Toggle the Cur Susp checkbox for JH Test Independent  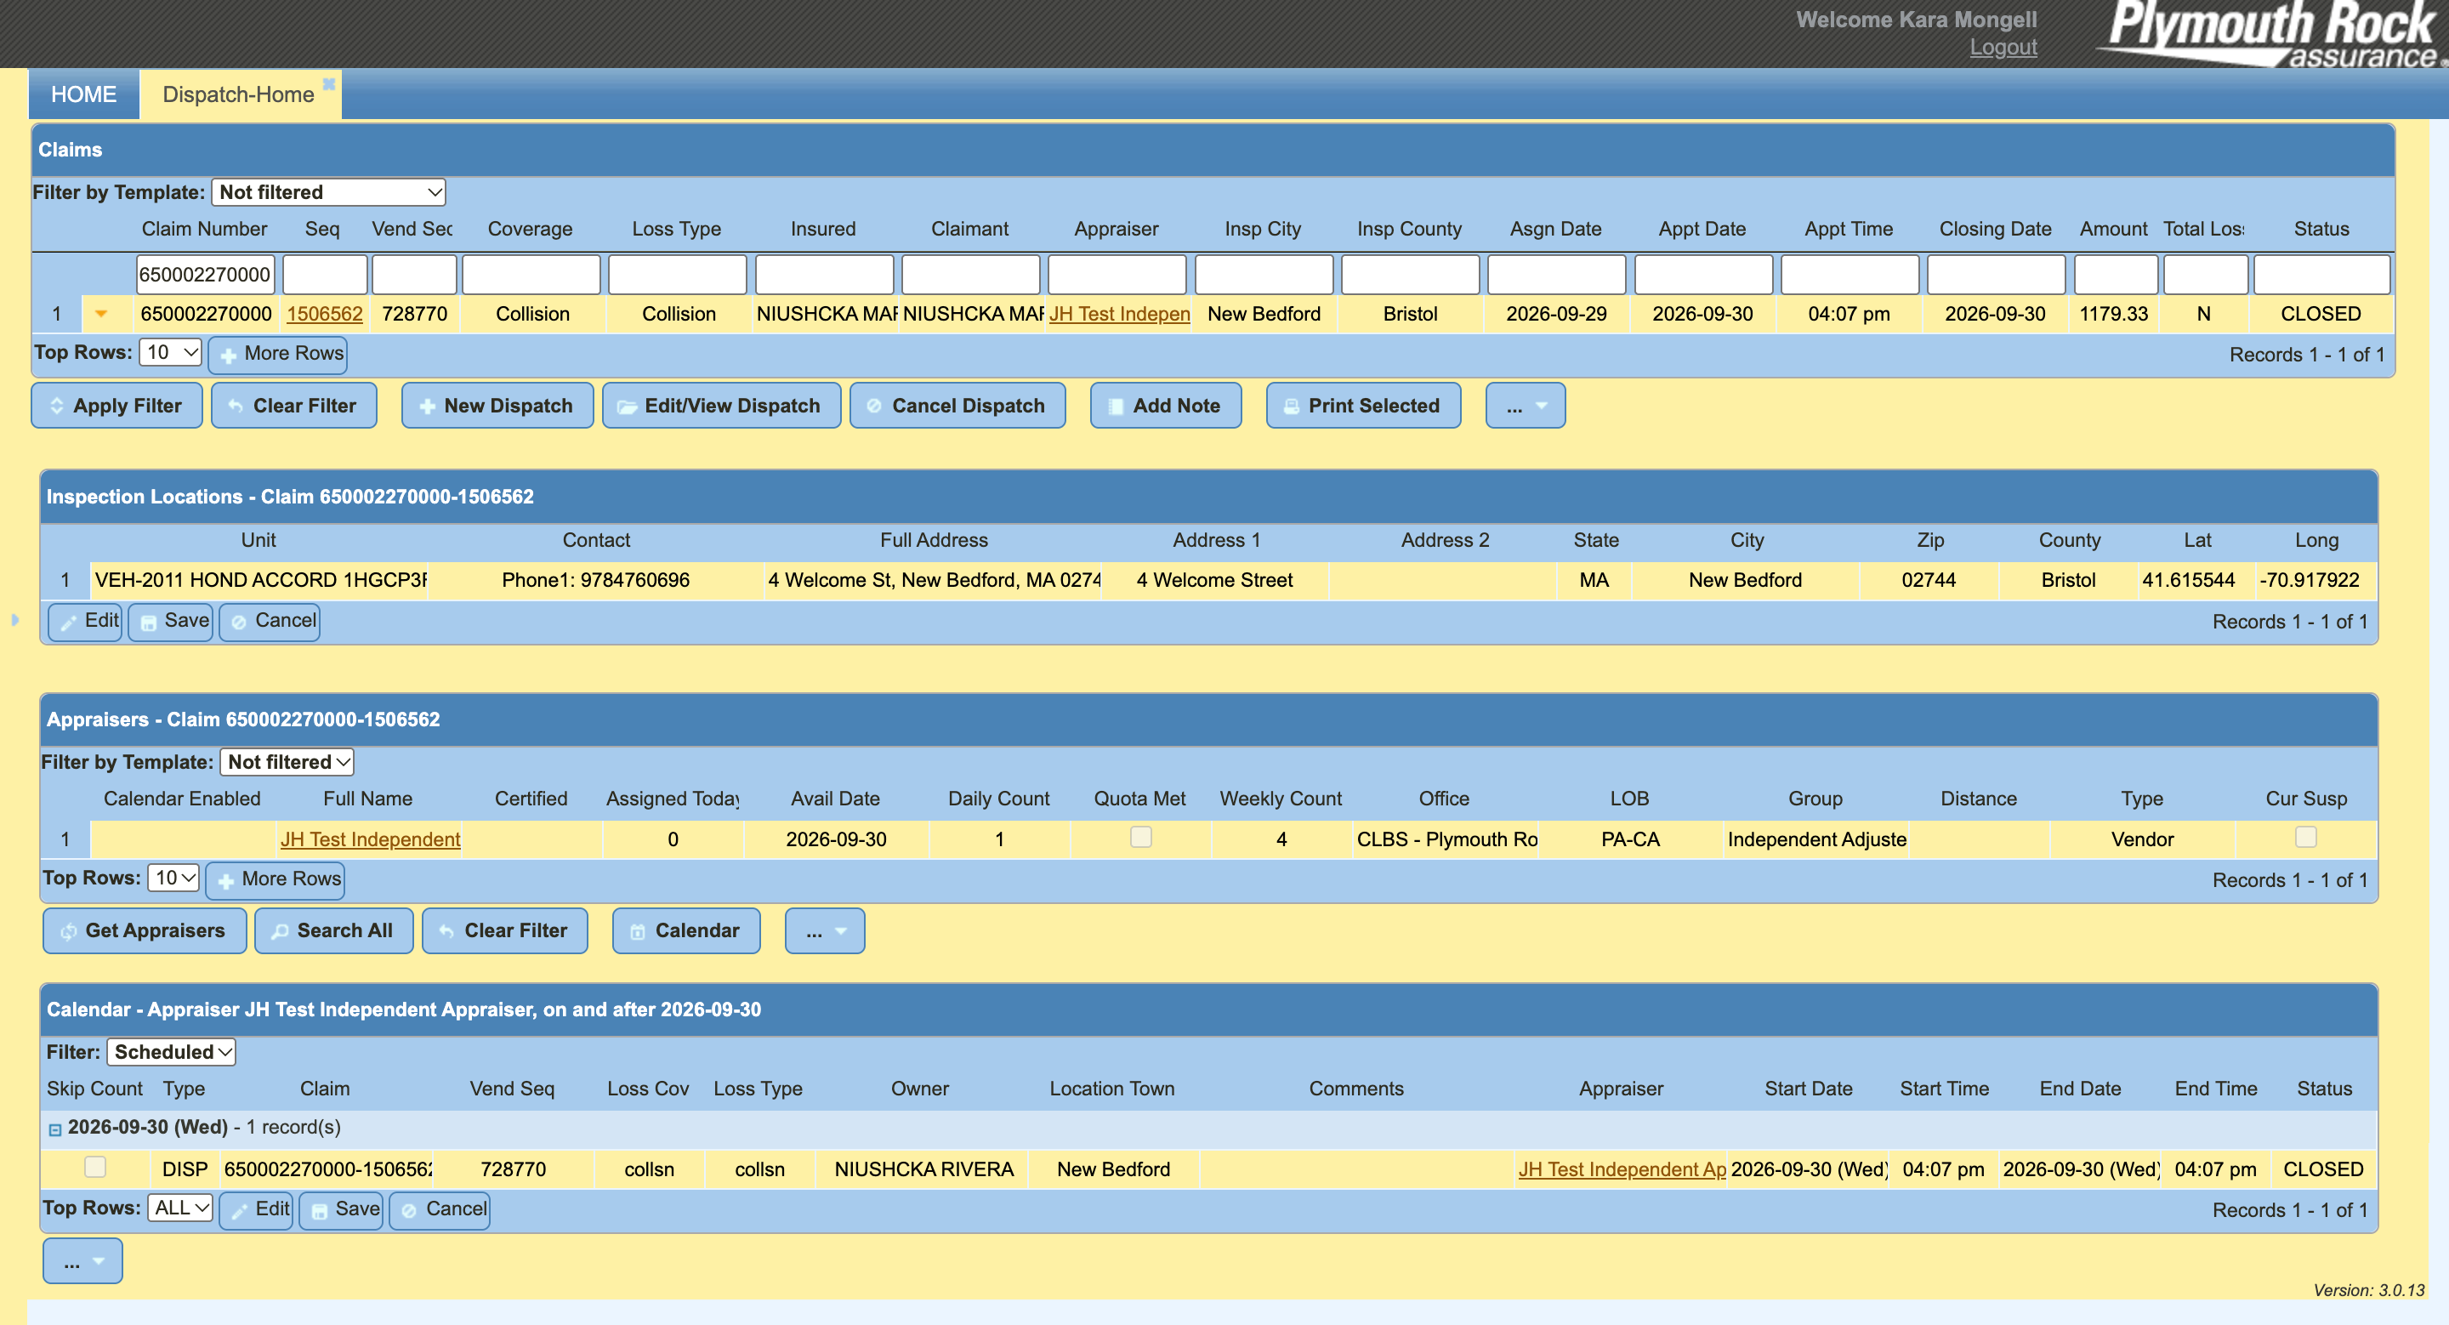pyautogui.click(x=2305, y=838)
